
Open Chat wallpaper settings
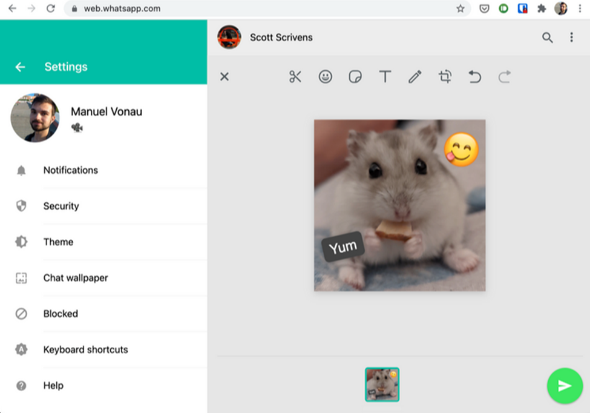[x=103, y=278]
